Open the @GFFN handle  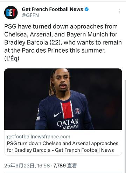(x=30, y=15)
